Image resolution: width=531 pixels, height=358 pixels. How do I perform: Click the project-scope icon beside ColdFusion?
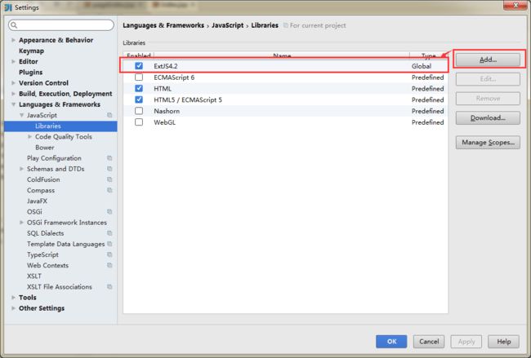[x=109, y=179]
